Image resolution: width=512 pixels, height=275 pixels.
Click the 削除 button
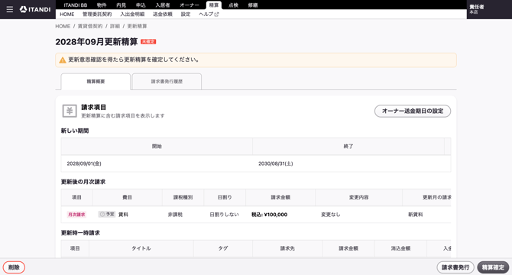click(x=14, y=267)
